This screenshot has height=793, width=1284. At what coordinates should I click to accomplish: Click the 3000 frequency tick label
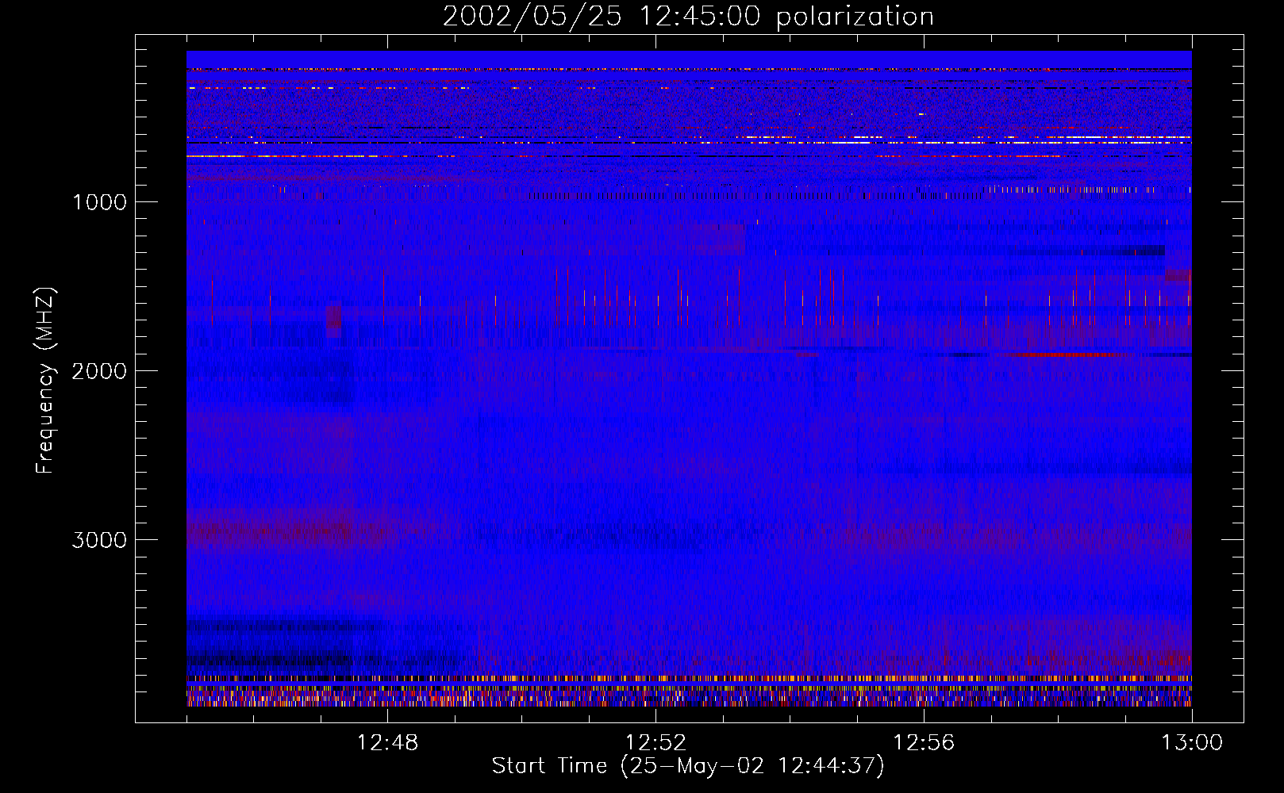[100, 539]
